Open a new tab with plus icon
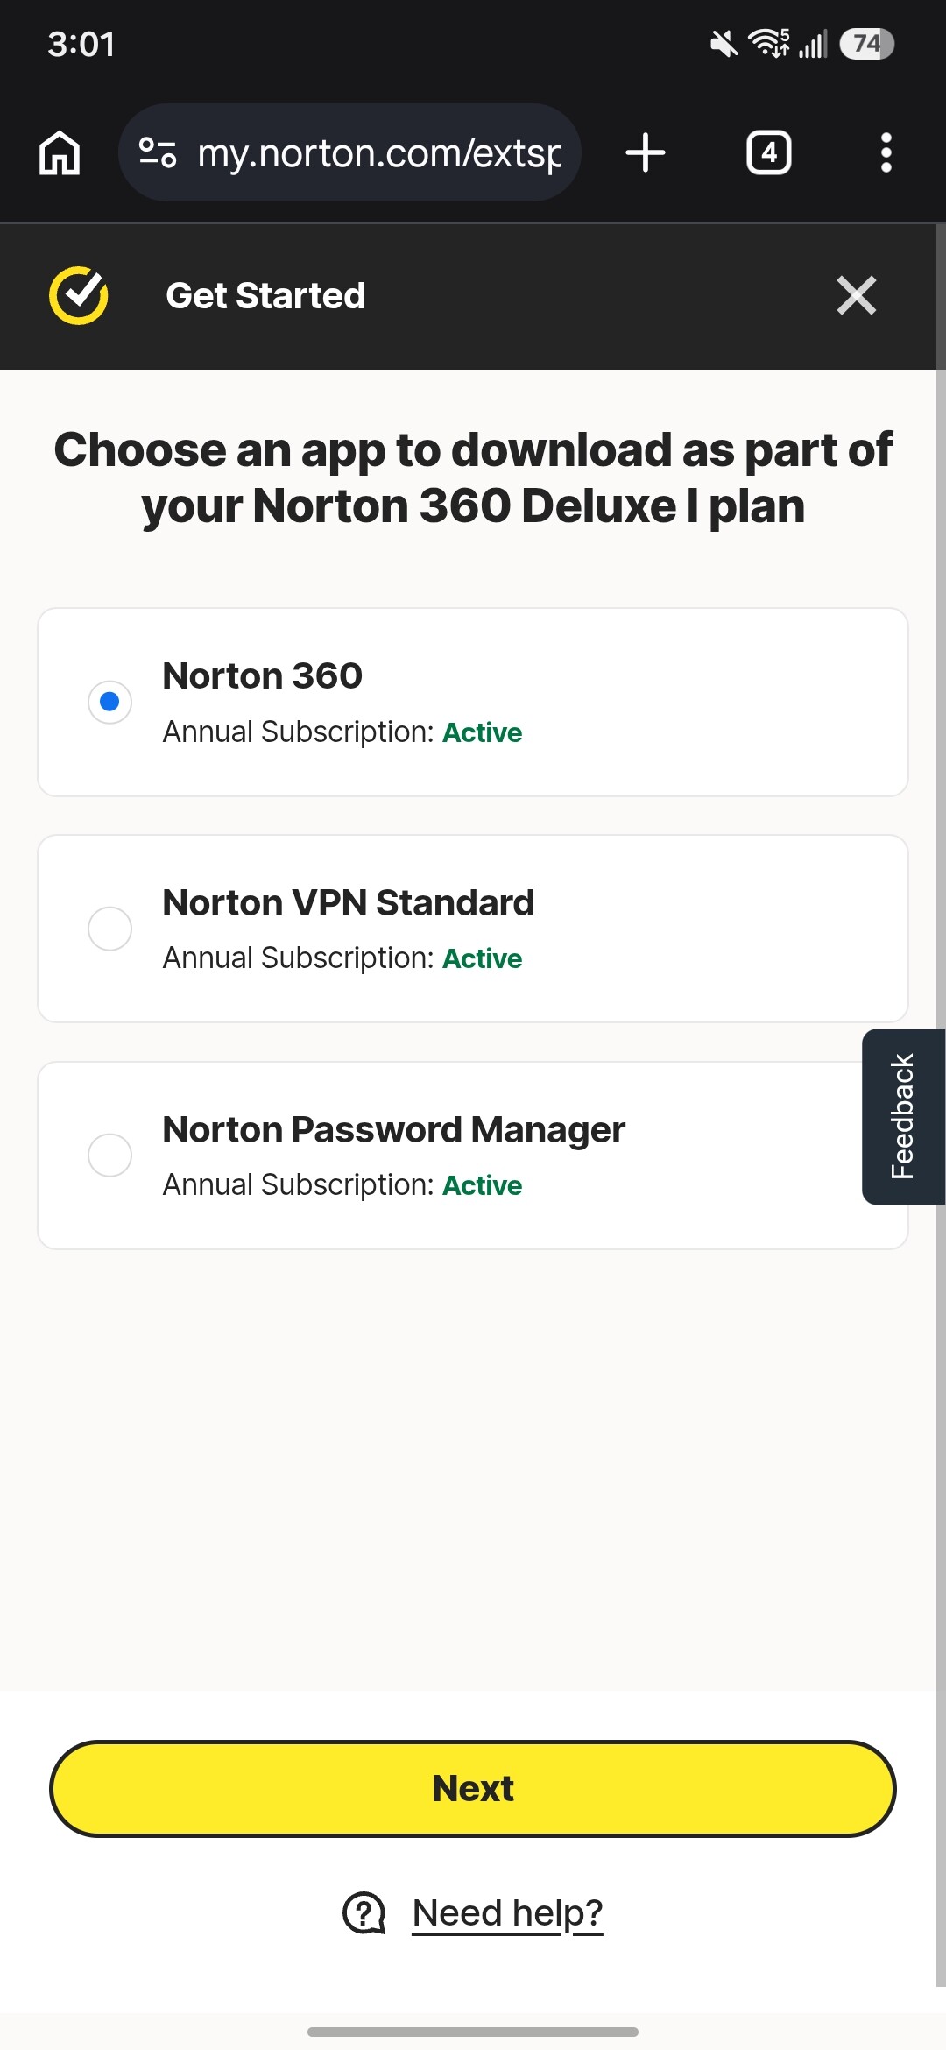The height and width of the screenshot is (2050, 946). coord(646,153)
